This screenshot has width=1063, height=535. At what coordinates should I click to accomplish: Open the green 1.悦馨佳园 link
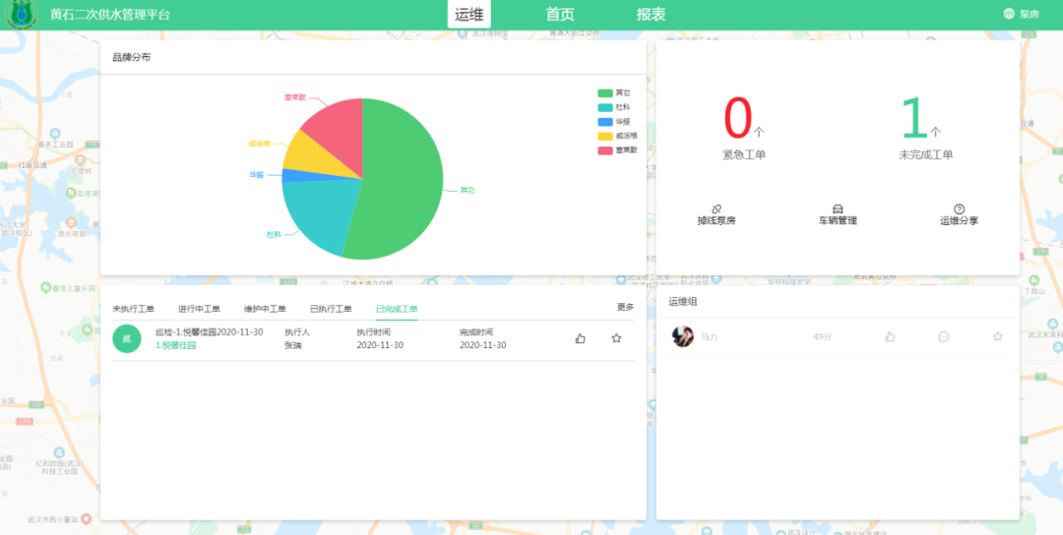[176, 345]
